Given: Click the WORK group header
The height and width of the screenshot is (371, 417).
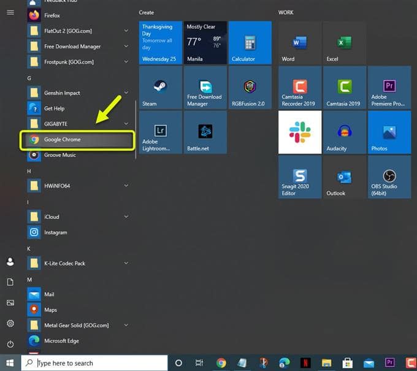Looking at the screenshot, I should coord(286,12).
